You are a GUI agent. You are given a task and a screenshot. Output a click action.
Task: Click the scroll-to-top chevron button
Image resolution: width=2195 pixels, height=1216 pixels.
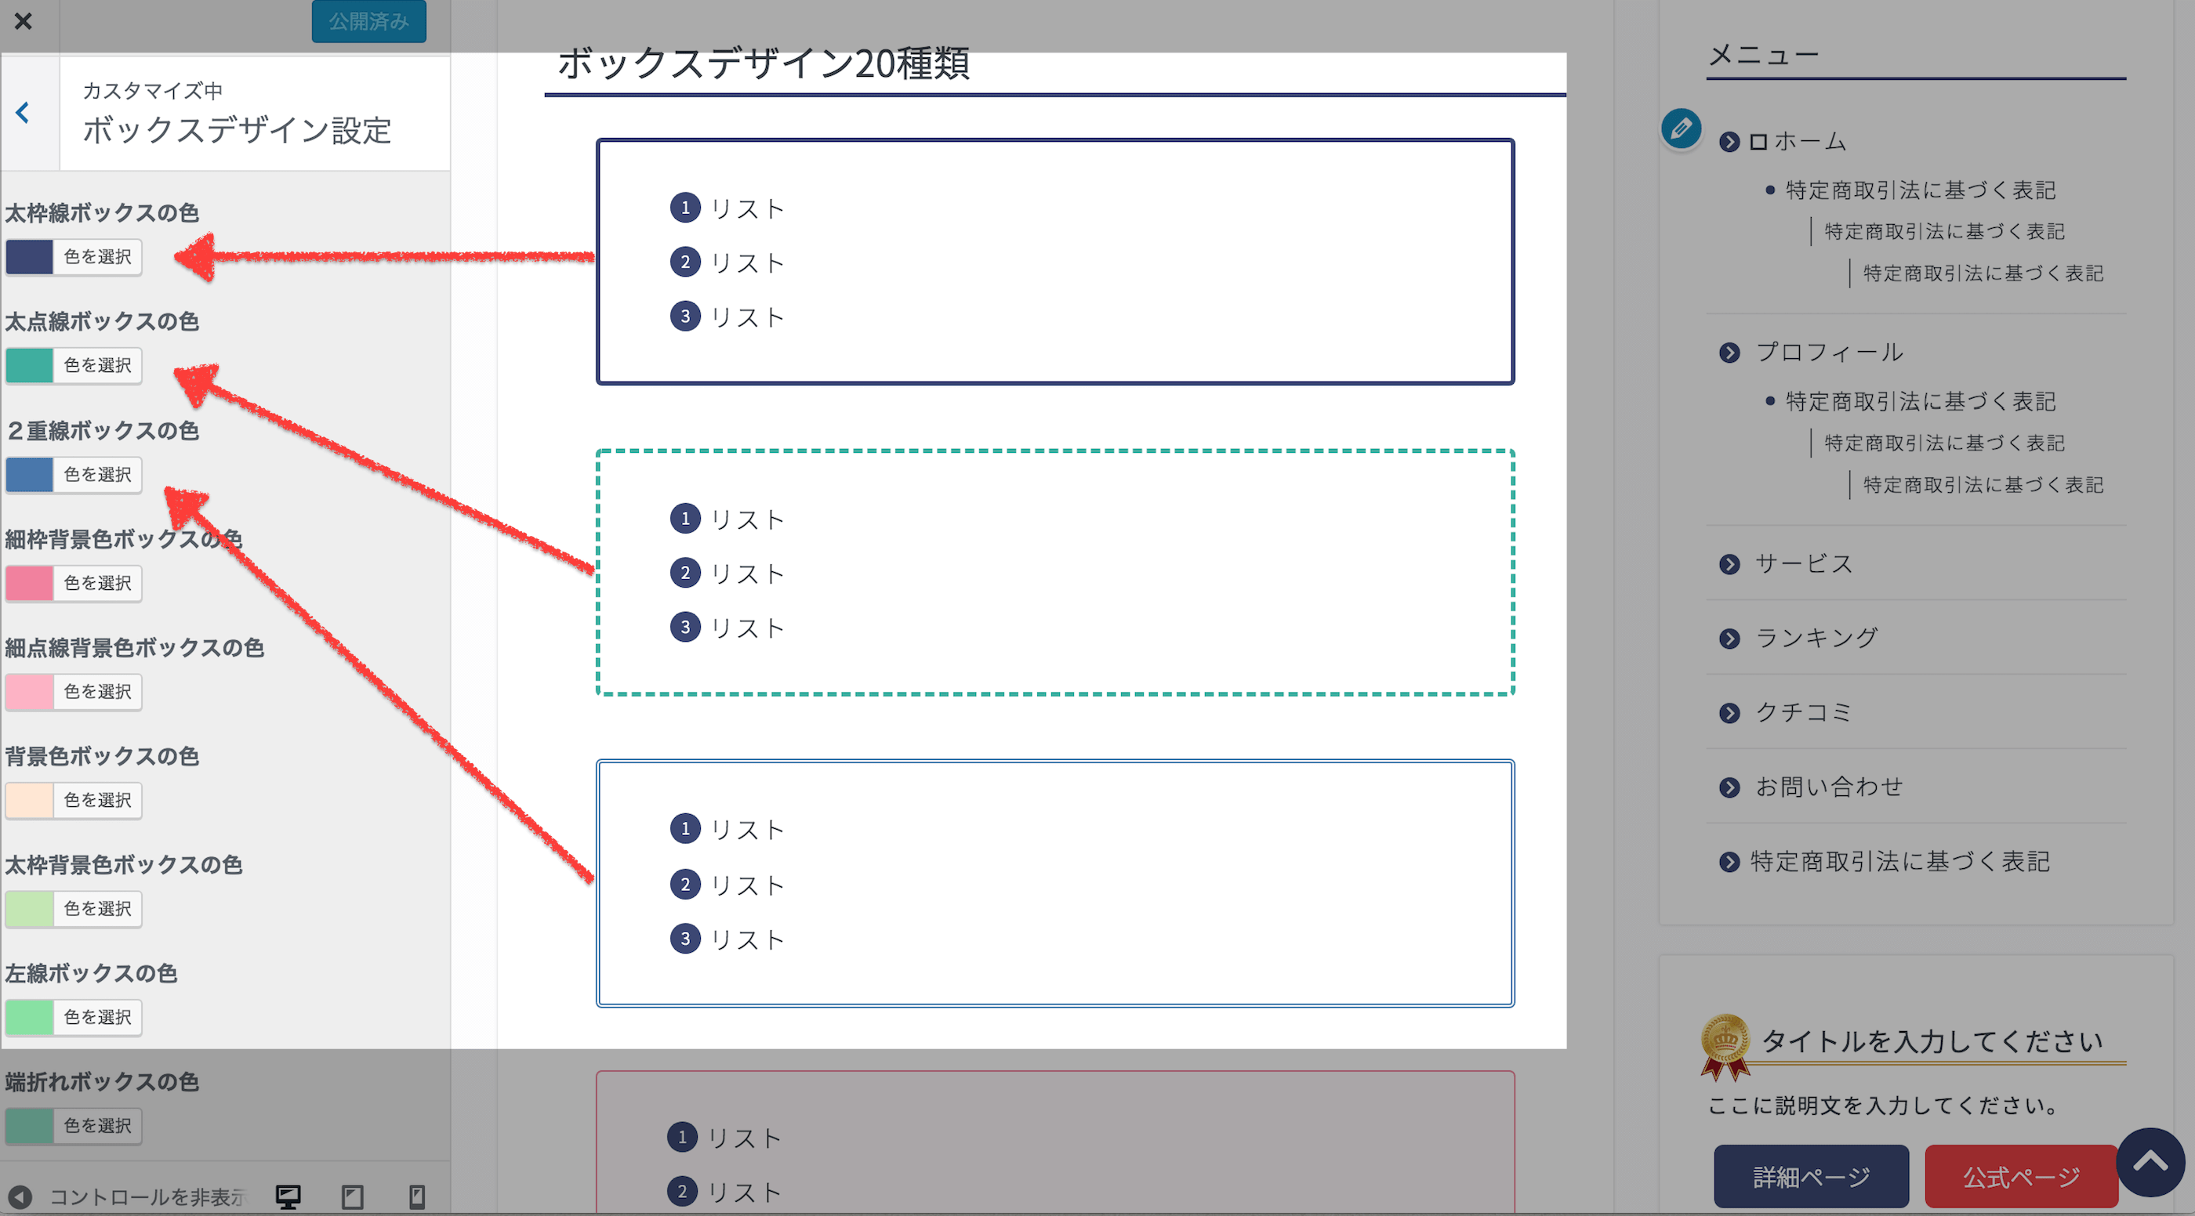click(2153, 1161)
